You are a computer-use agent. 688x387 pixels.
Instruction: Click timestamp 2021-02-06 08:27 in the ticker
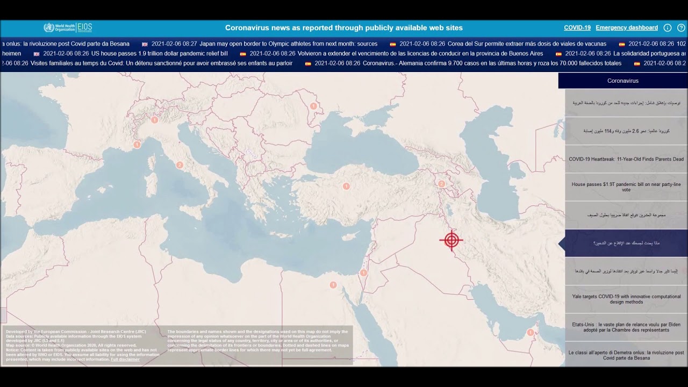point(174,44)
